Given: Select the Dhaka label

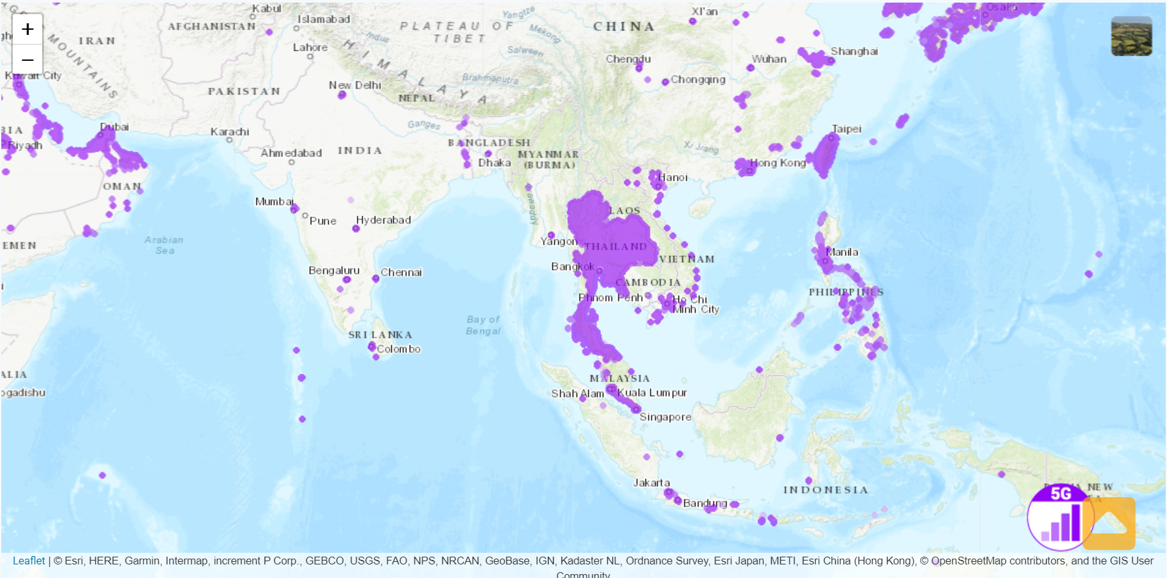Looking at the screenshot, I should (494, 163).
